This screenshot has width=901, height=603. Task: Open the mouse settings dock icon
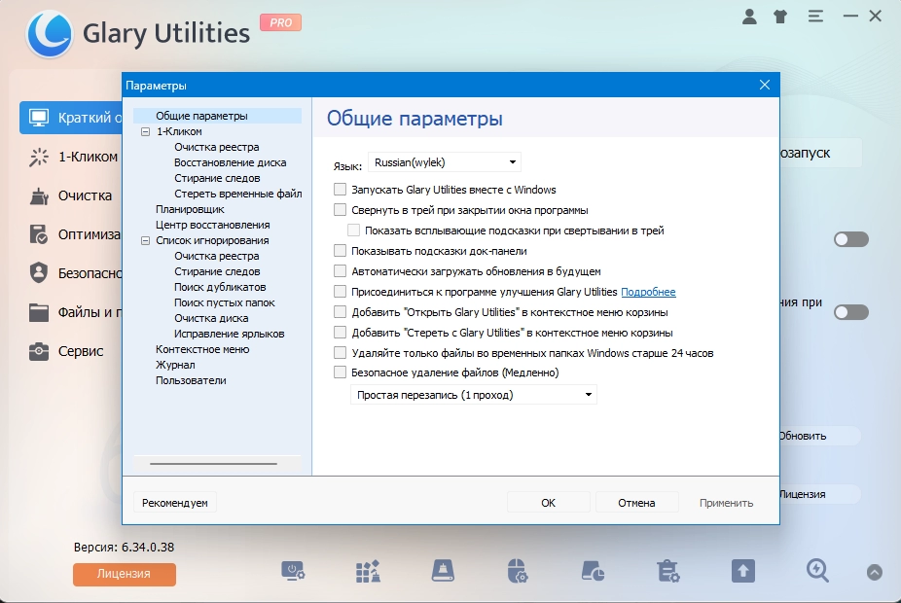click(518, 572)
